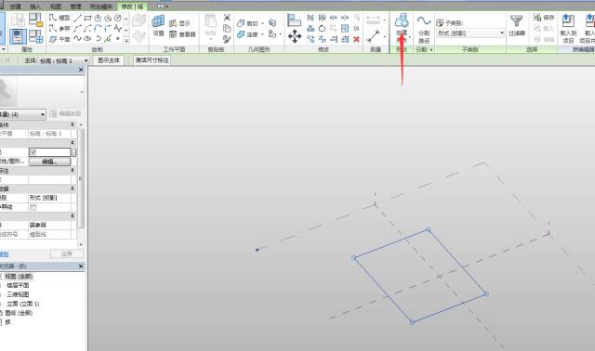595x351 pixels.
Task: Select the Move tool in Modify panel
Action: point(295,36)
